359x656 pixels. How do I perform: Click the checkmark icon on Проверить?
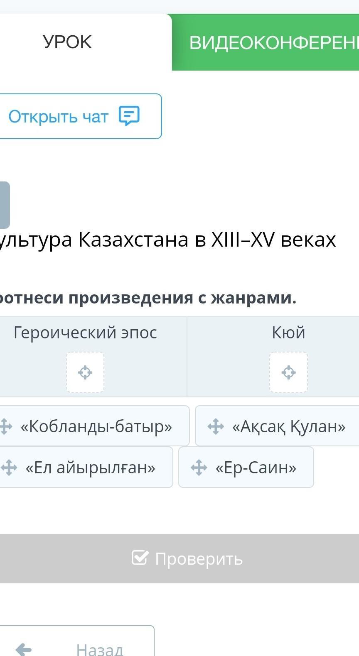click(x=140, y=558)
